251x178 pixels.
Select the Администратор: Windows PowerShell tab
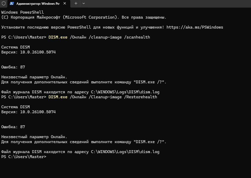(39, 3)
